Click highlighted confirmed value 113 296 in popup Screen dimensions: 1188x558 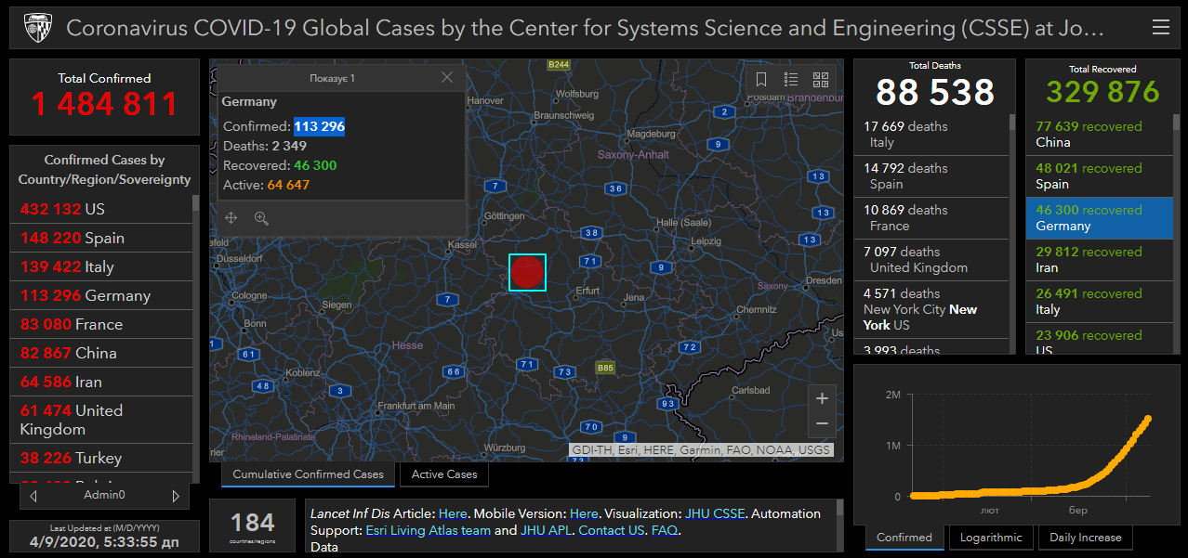(x=320, y=126)
